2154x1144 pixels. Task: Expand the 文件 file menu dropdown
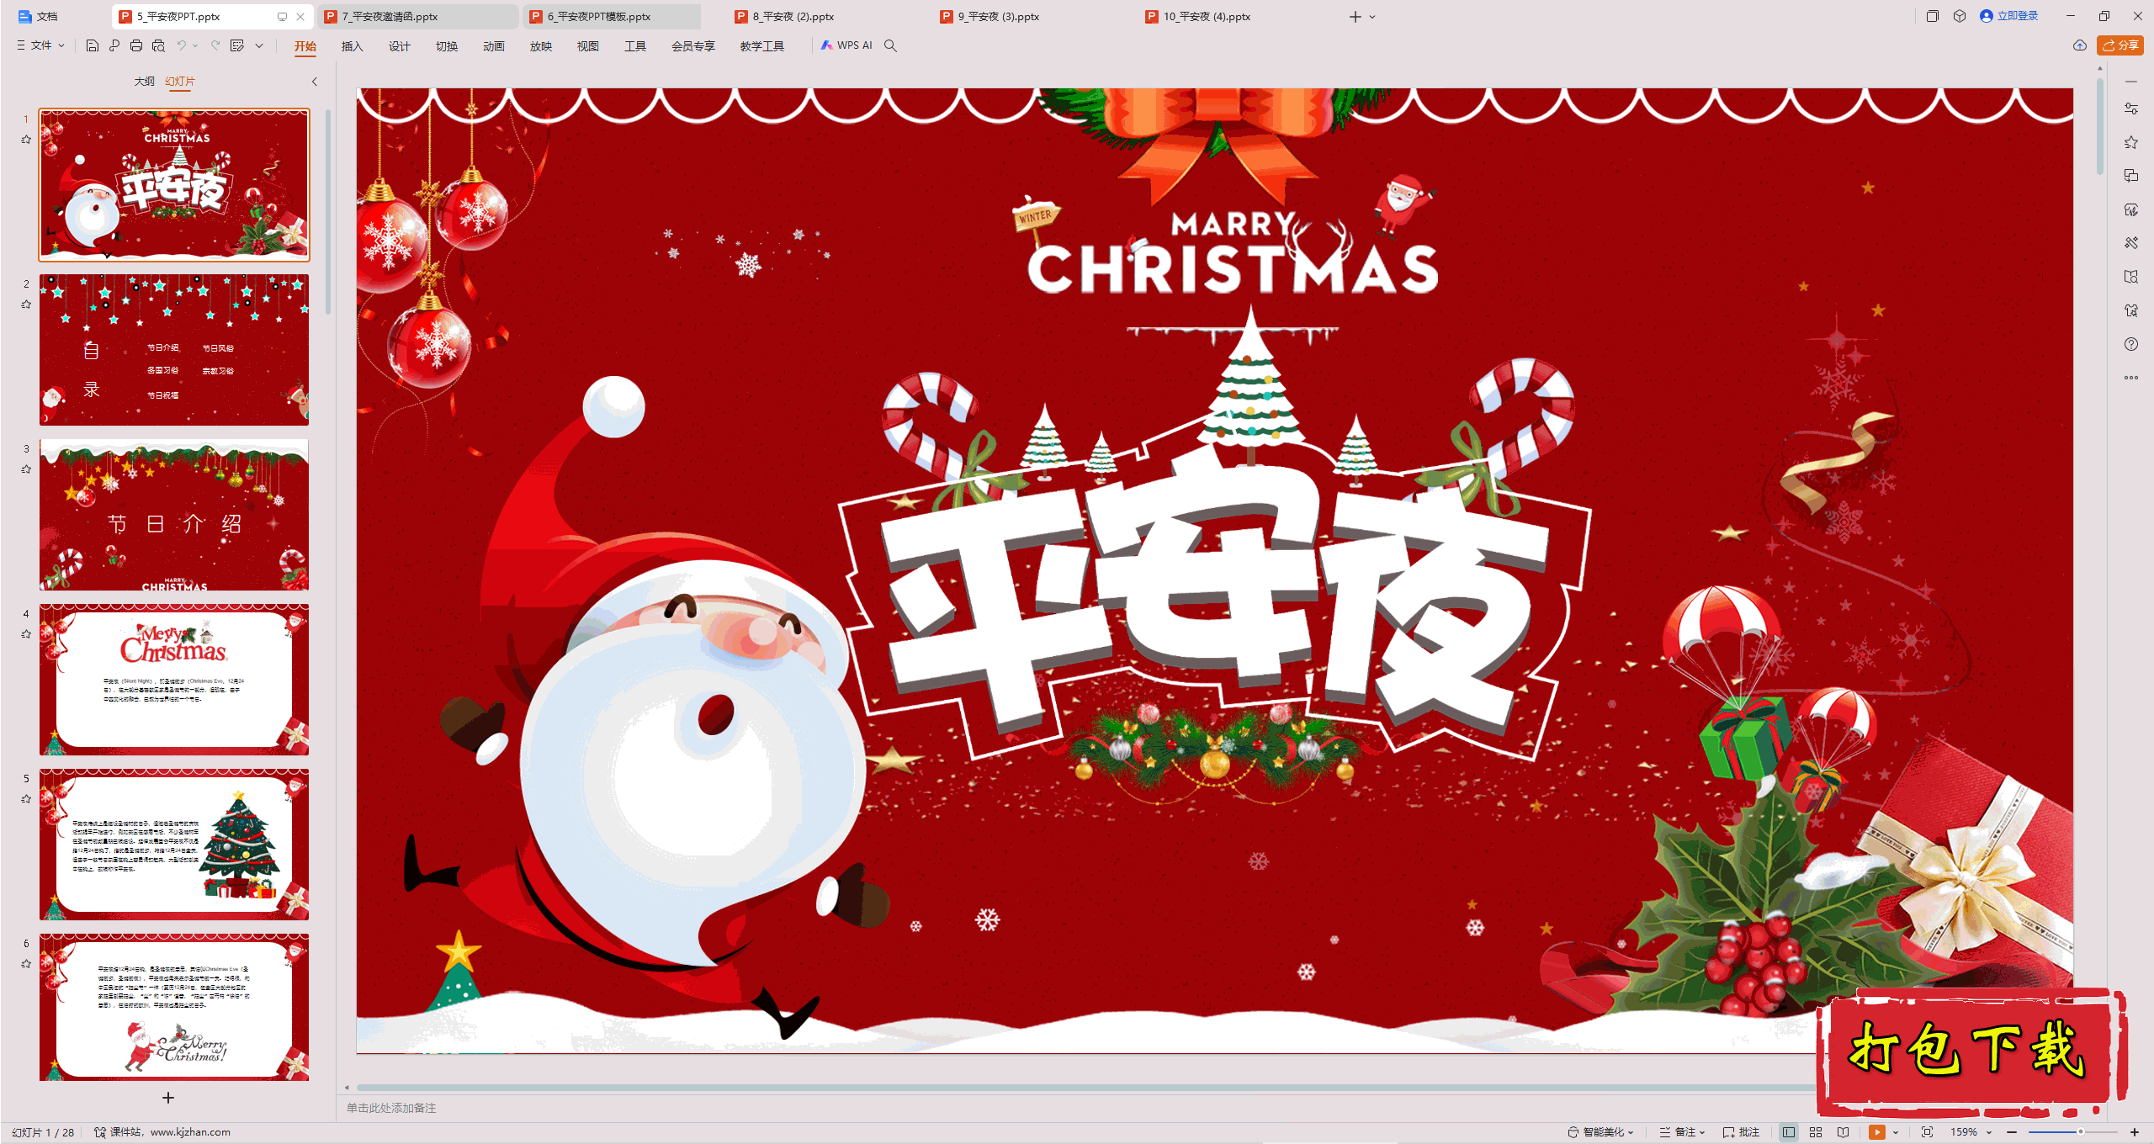41,45
